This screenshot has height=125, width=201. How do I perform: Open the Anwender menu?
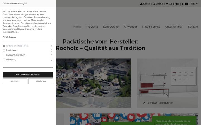[x=130, y=27]
